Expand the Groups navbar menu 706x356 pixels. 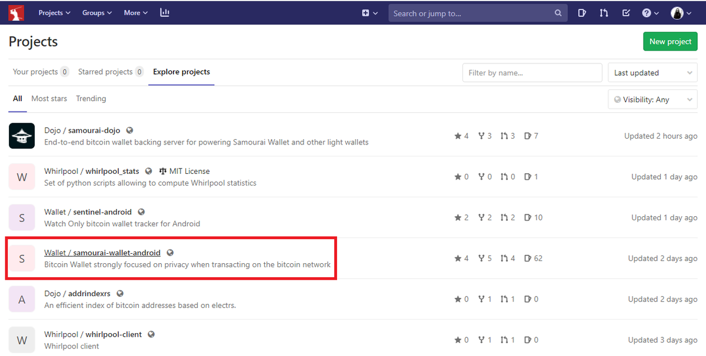(97, 12)
